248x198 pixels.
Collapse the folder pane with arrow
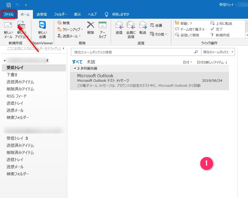tap(63, 49)
